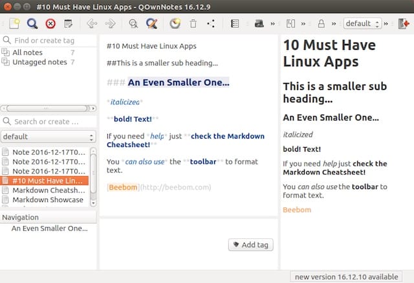
Task: Toggle the split pane layout icon
Action: click(290, 24)
